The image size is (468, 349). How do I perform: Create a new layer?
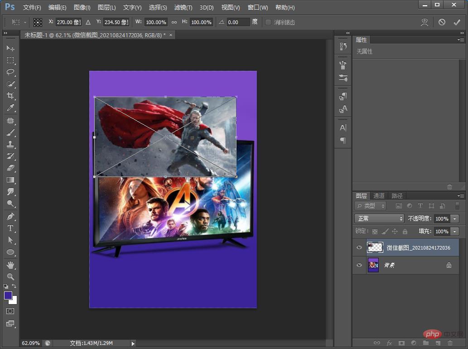pyautogui.click(x=438, y=343)
